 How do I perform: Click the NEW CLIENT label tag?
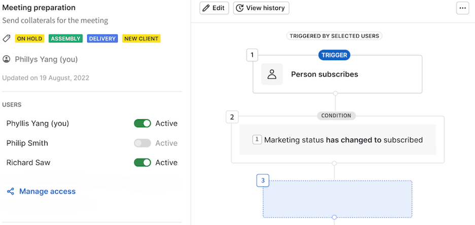(x=142, y=39)
